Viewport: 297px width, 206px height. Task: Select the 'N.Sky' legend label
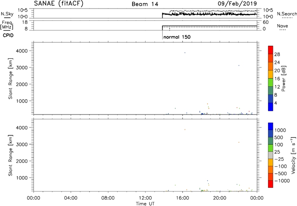(7, 14)
